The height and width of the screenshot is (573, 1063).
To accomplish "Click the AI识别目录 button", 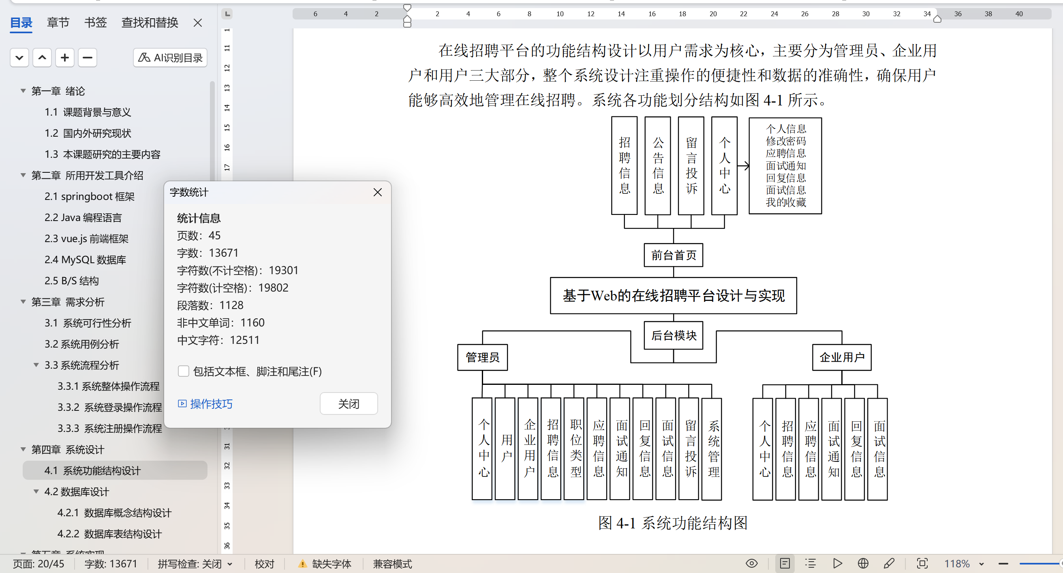I will coord(170,58).
